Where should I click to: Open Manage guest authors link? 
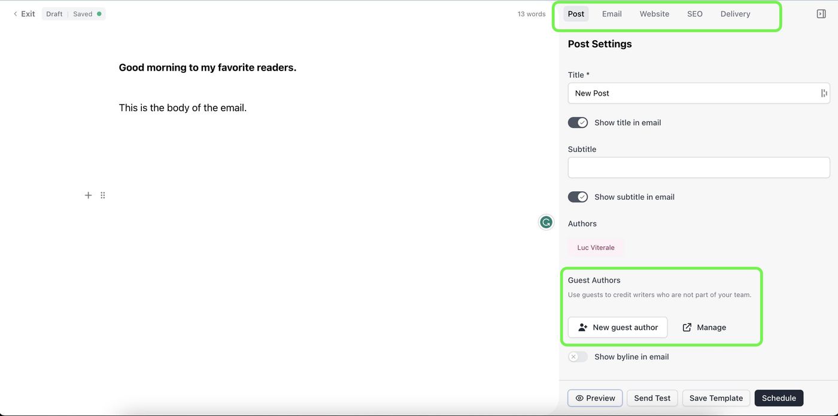705,328
